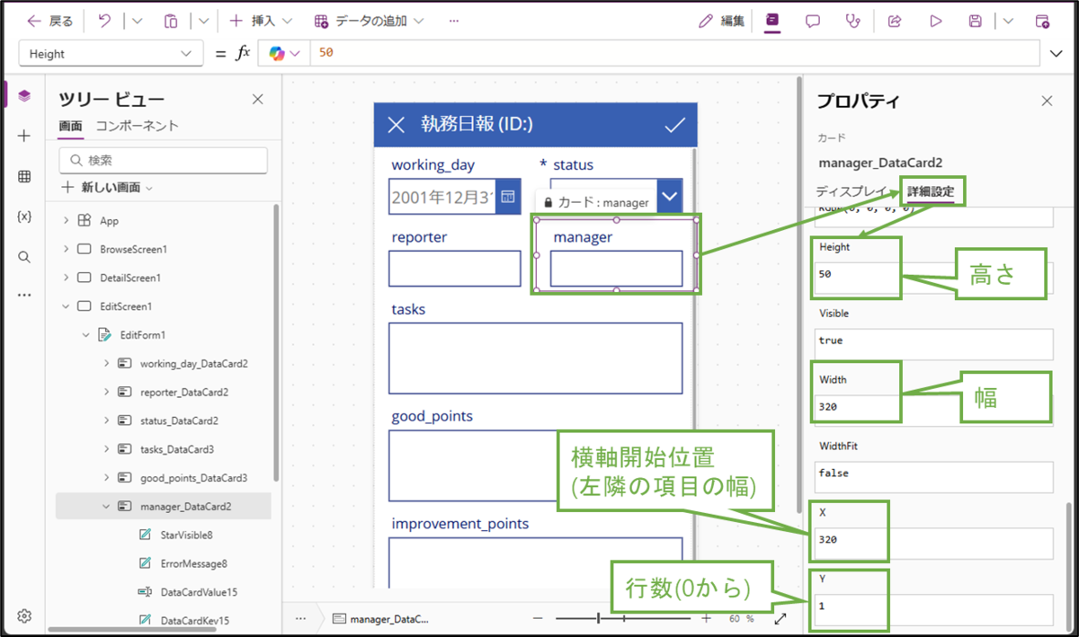Viewport: 1079px width, 637px height.
Task: Open the comments speech bubble icon
Action: pos(813,21)
